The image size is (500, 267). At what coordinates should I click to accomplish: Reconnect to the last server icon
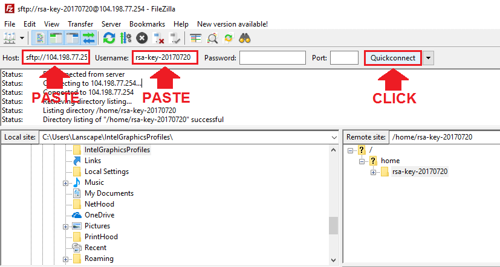[x=175, y=39]
